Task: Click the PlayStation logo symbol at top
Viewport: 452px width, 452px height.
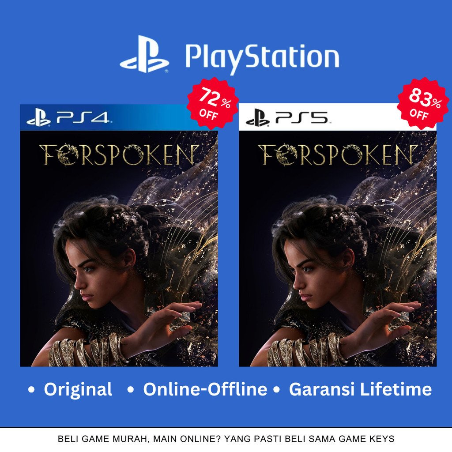Action: coord(144,54)
